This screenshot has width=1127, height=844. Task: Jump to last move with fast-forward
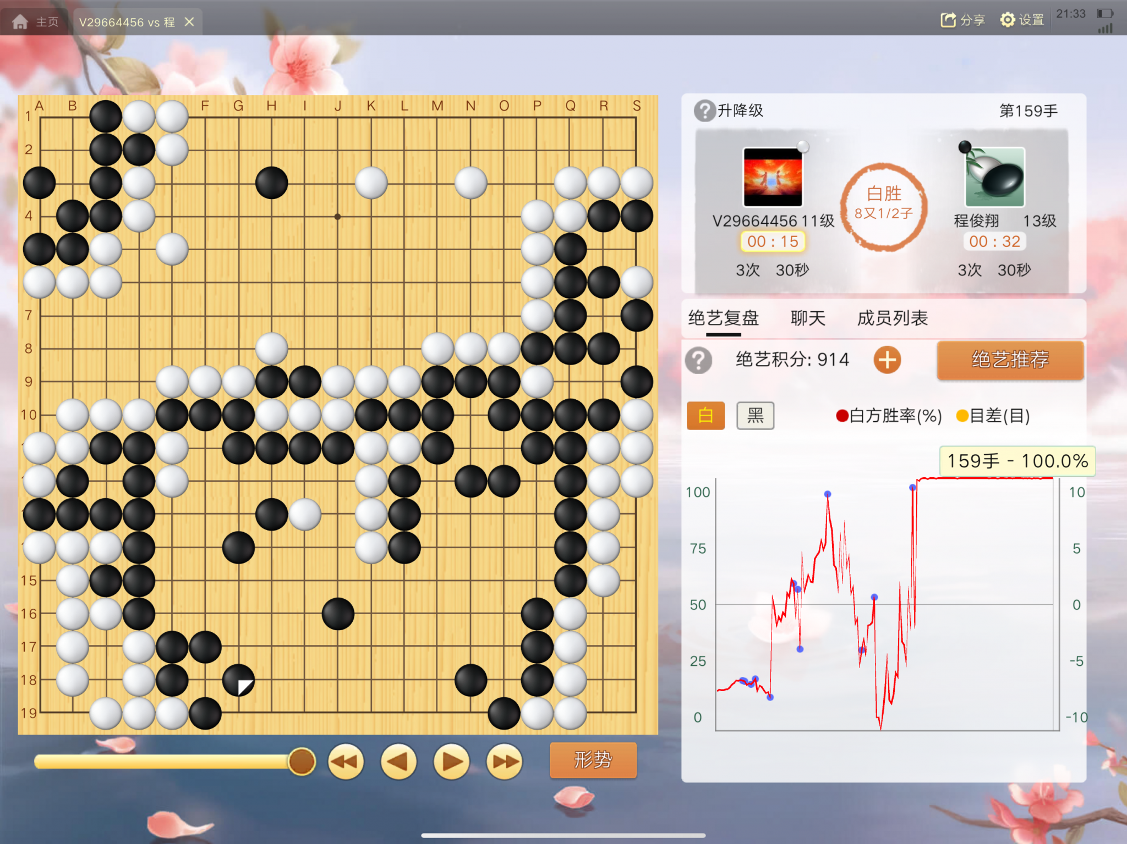point(504,762)
